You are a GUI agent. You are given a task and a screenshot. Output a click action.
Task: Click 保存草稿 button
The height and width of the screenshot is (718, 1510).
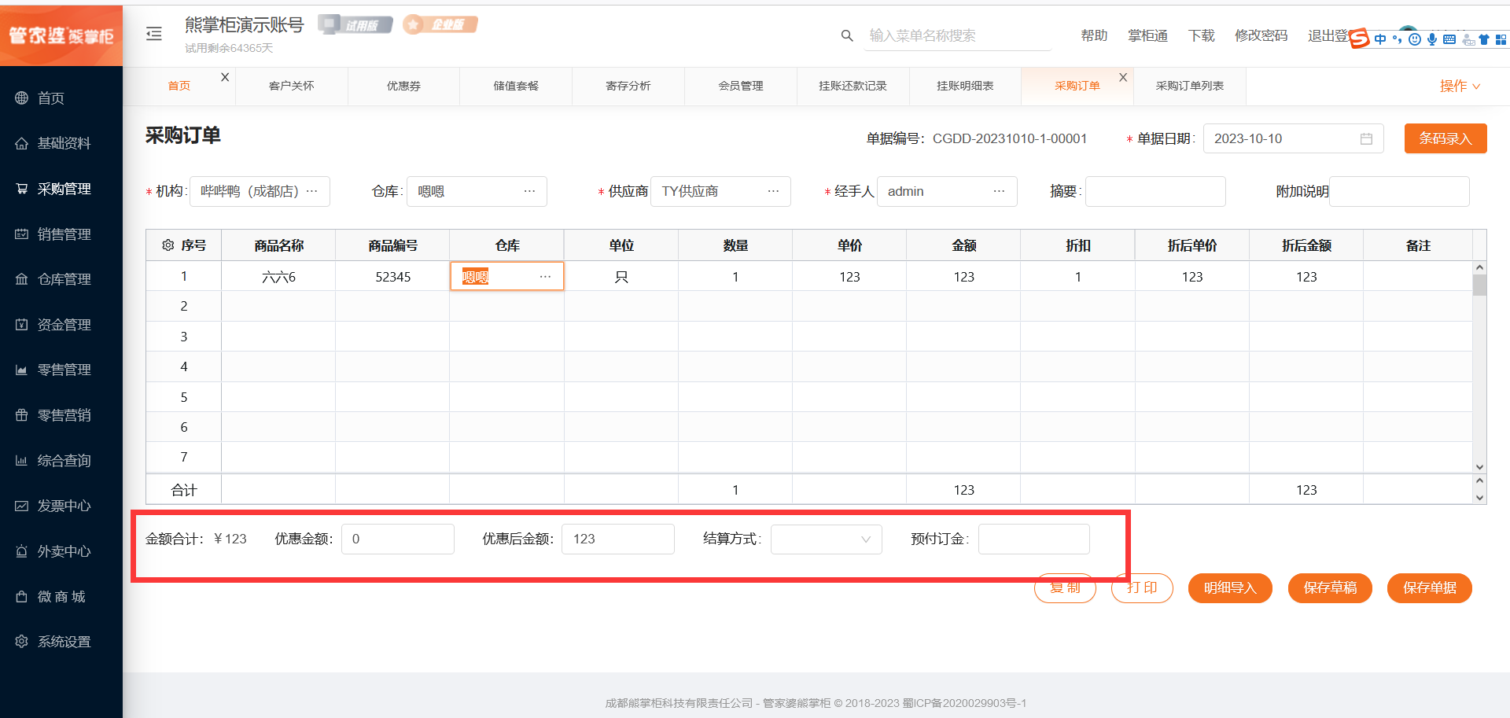1330,588
